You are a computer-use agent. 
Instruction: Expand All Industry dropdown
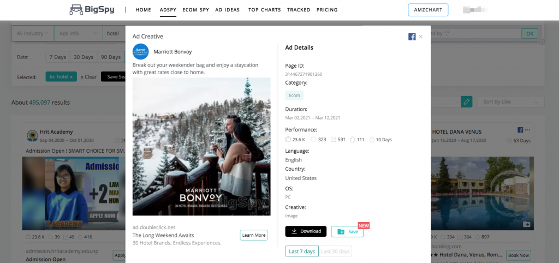coord(32,33)
